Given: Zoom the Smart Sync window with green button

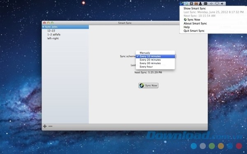Looking at the screenshot, I should (52, 23).
